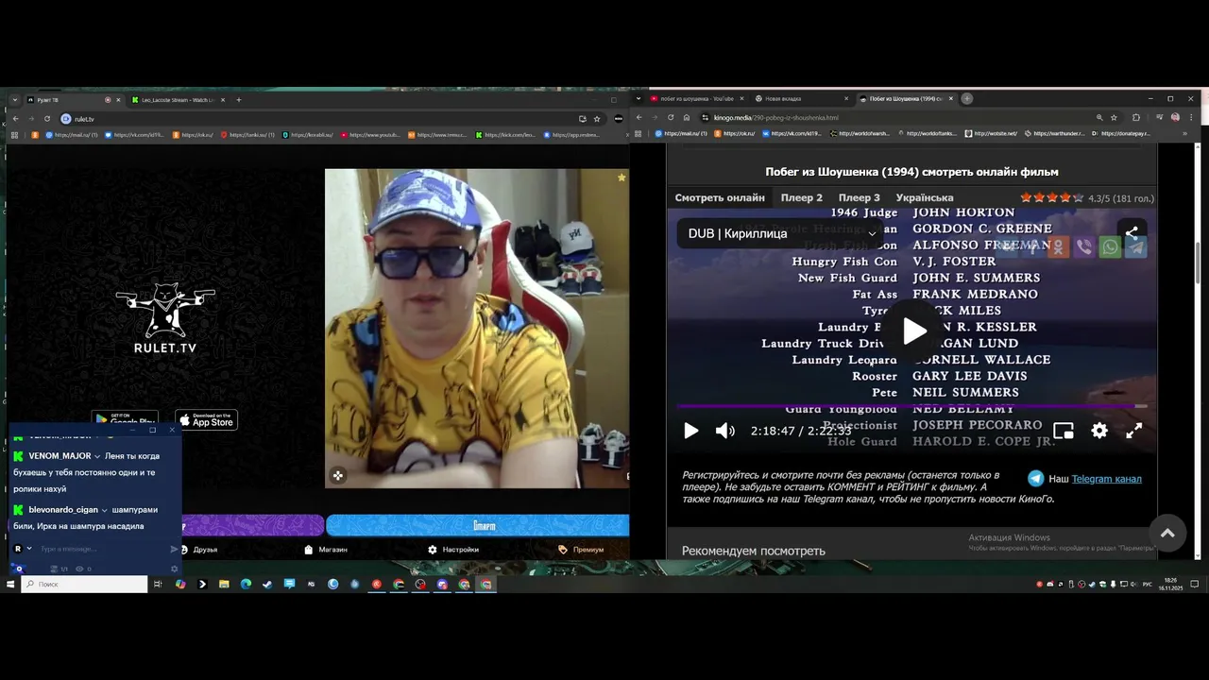Open new tab in right browser
This screenshot has width=1209, height=680.
tap(966, 98)
